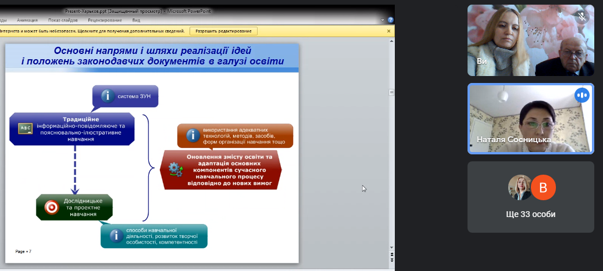The width and height of the screenshot is (603, 271).
Task: Click the Разрешить редактирование button
Action: [x=223, y=31]
